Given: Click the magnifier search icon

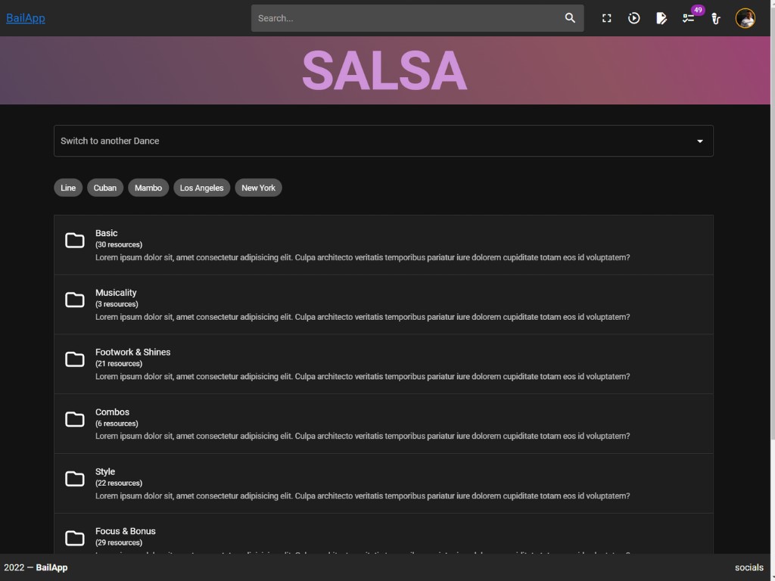Looking at the screenshot, I should point(570,18).
